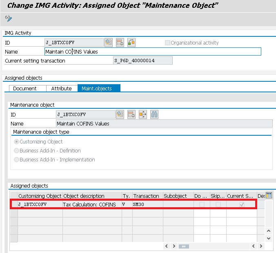276x253 pixels.
Task: Select the Maint.objects tab
Action: click(x=99, y=88)
